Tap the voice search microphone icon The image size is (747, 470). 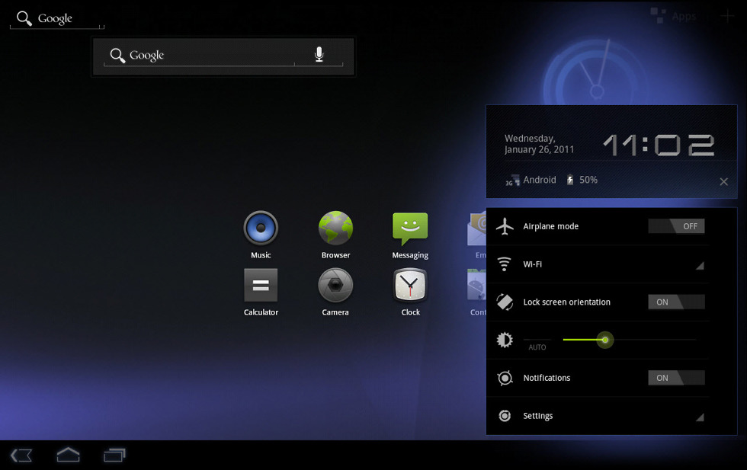[319, 55]
